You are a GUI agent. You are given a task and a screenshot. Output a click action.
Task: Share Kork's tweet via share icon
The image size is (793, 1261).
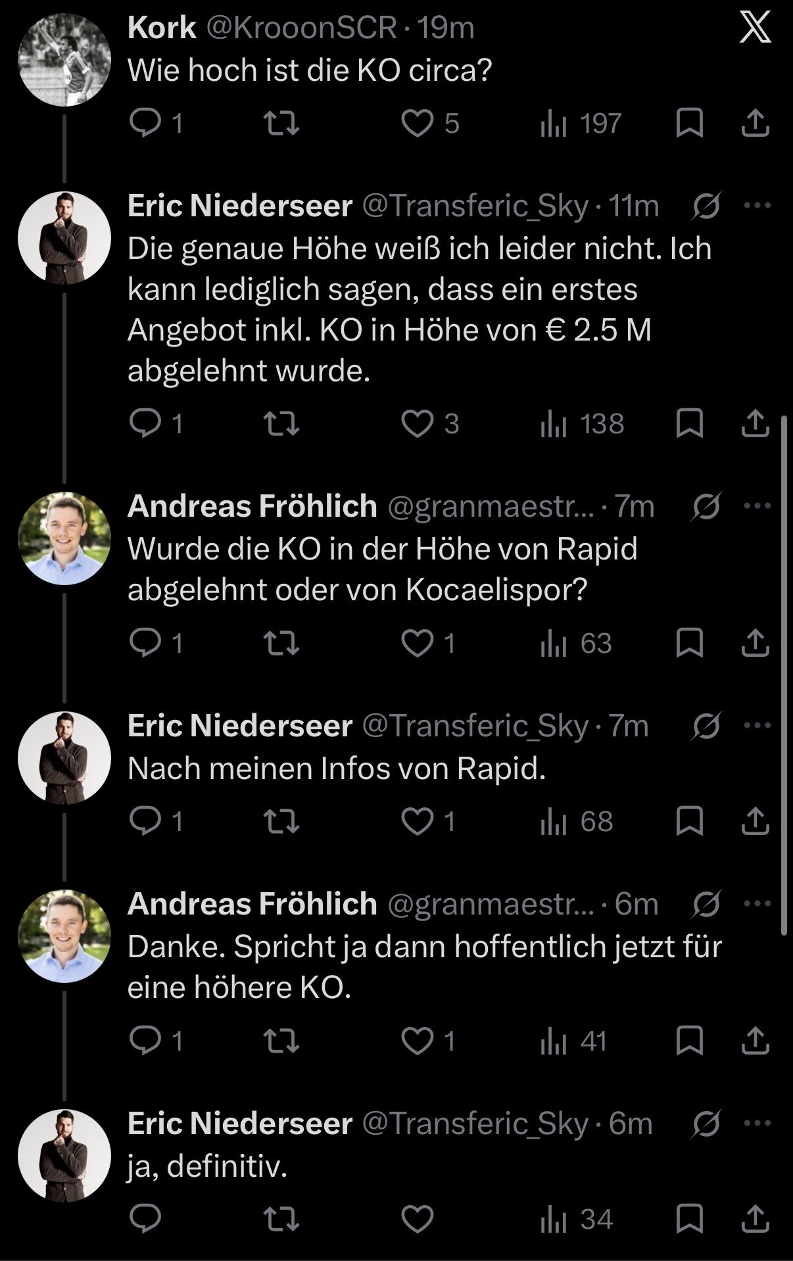tap(756, 123)
